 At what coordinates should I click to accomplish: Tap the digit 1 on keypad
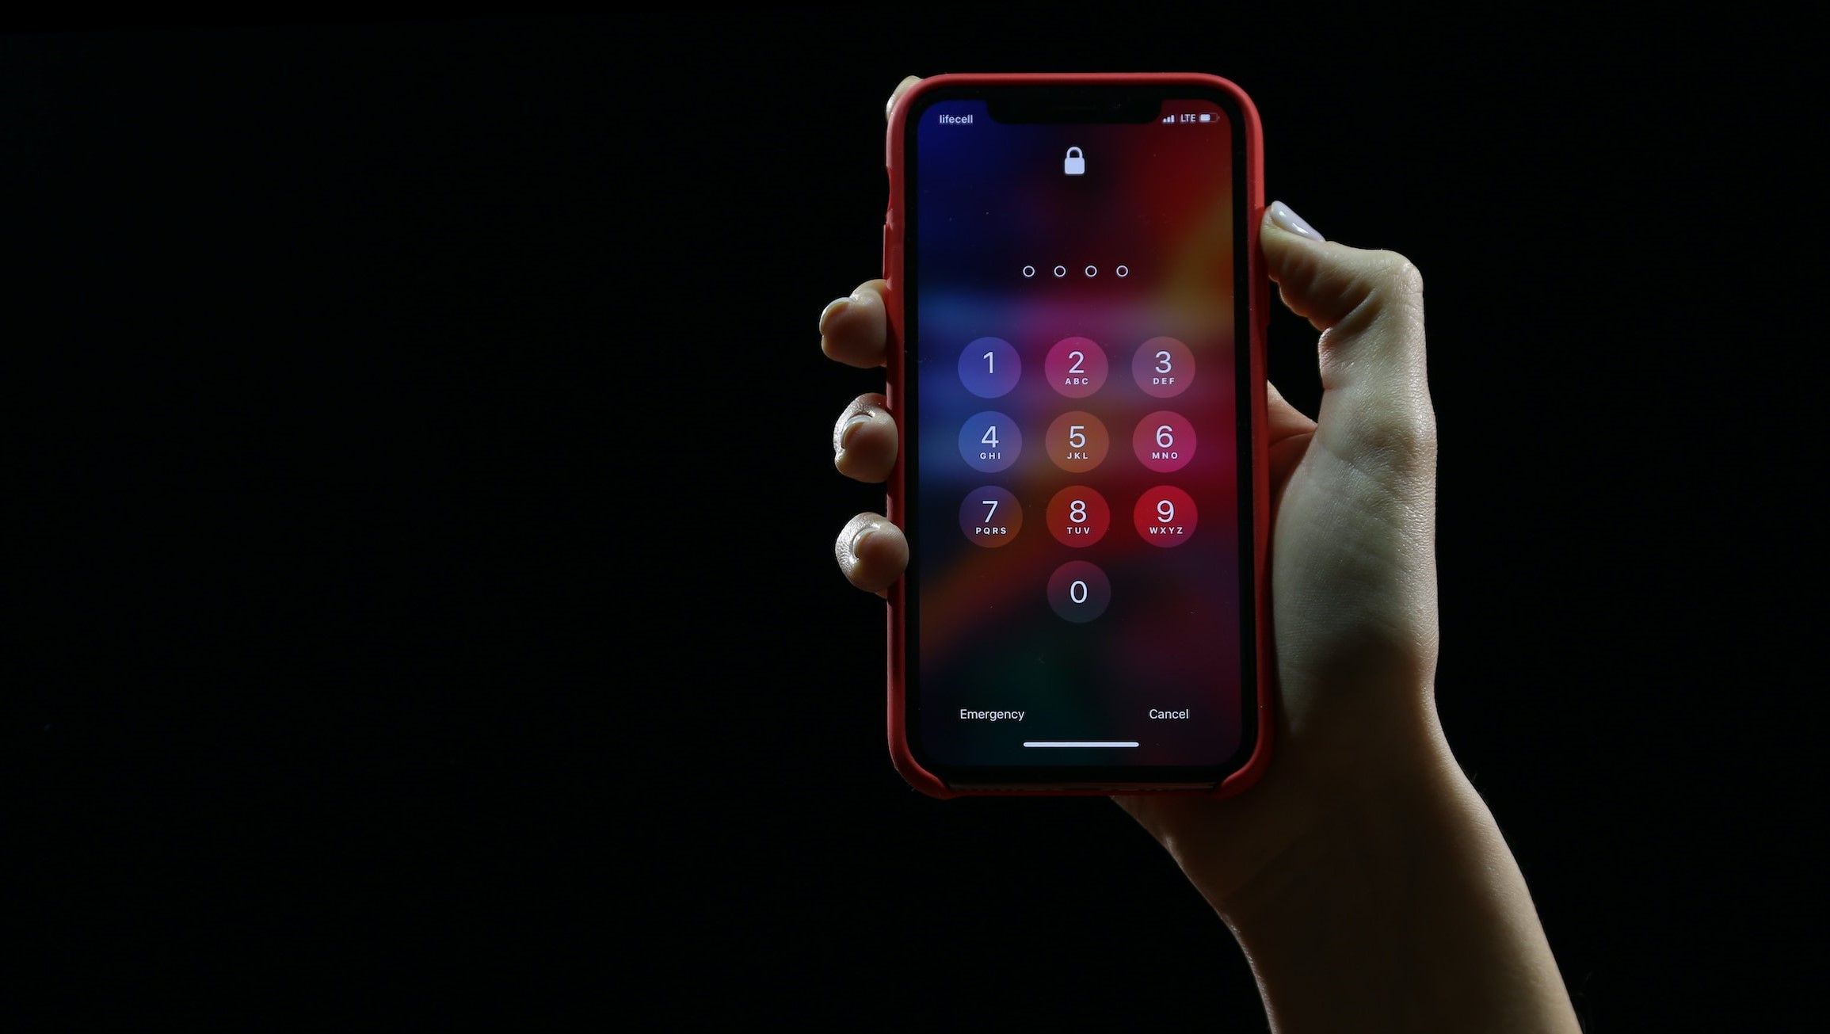point(988,364)
